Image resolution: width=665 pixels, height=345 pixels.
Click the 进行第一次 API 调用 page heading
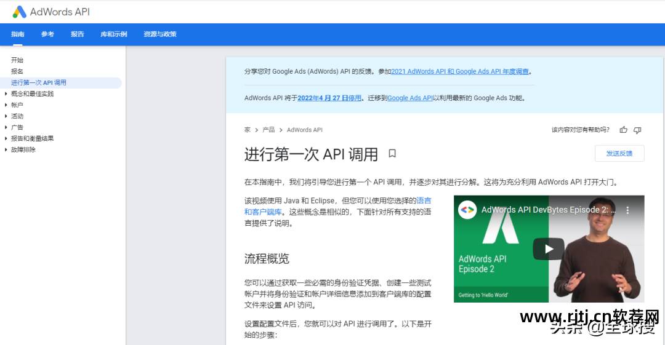[311, 154]
